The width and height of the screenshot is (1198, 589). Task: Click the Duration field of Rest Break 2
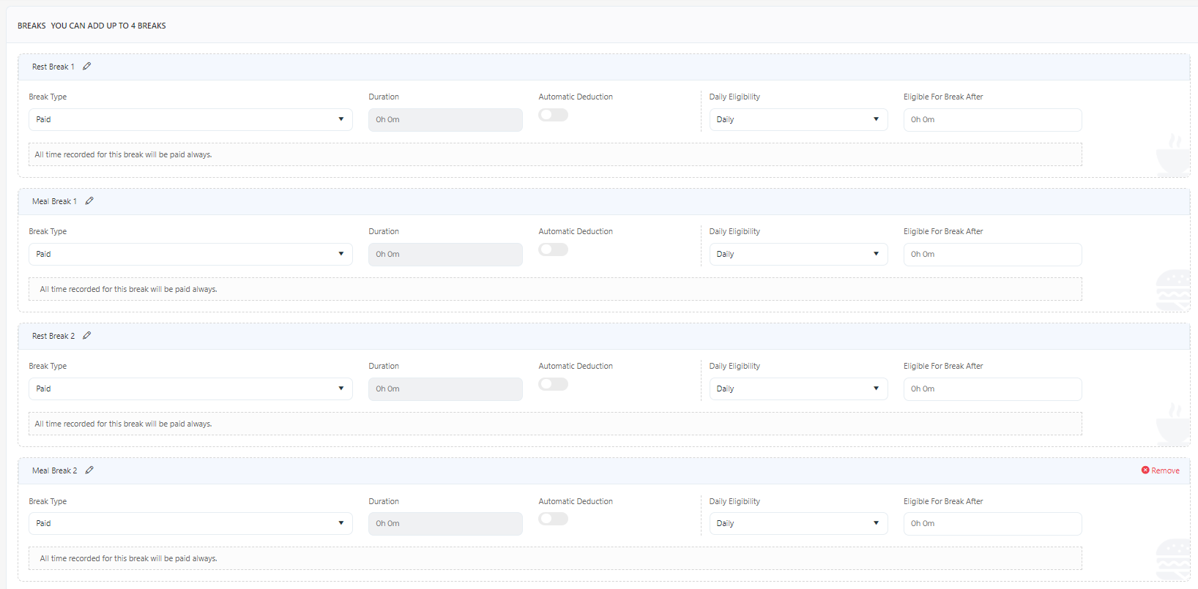coord(445,389)
